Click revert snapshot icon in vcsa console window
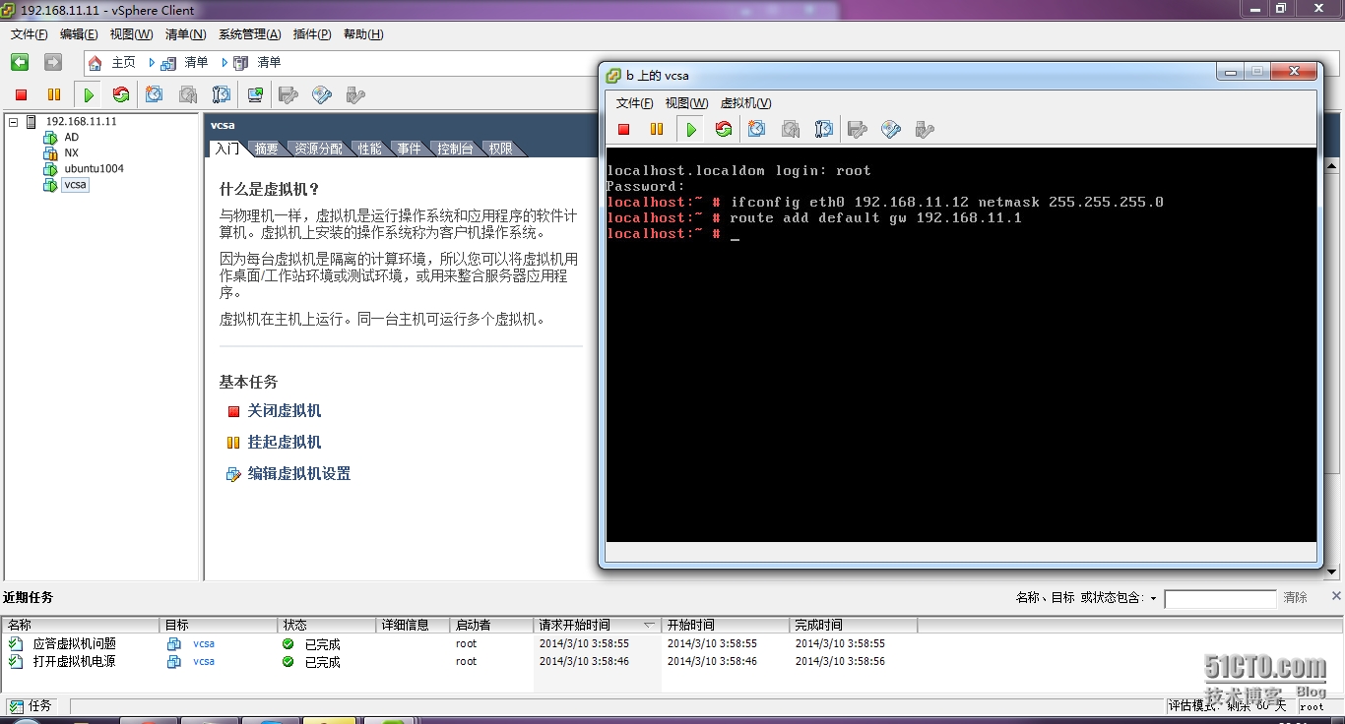The height and width of the screenshot is (724, 1345). 791,129
